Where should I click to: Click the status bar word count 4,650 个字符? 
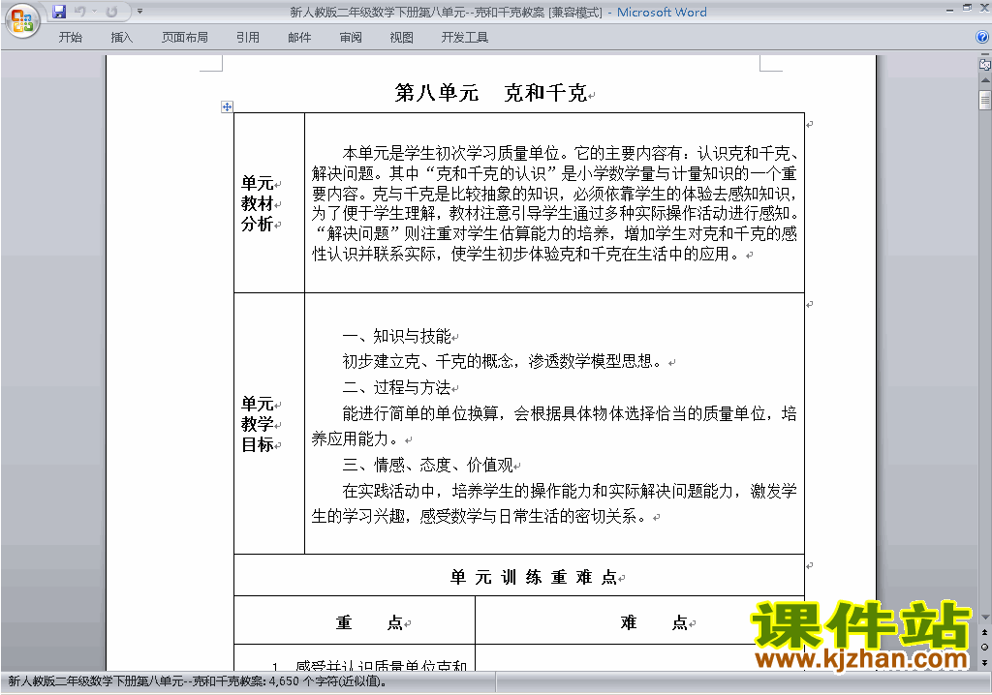[197, 681]
